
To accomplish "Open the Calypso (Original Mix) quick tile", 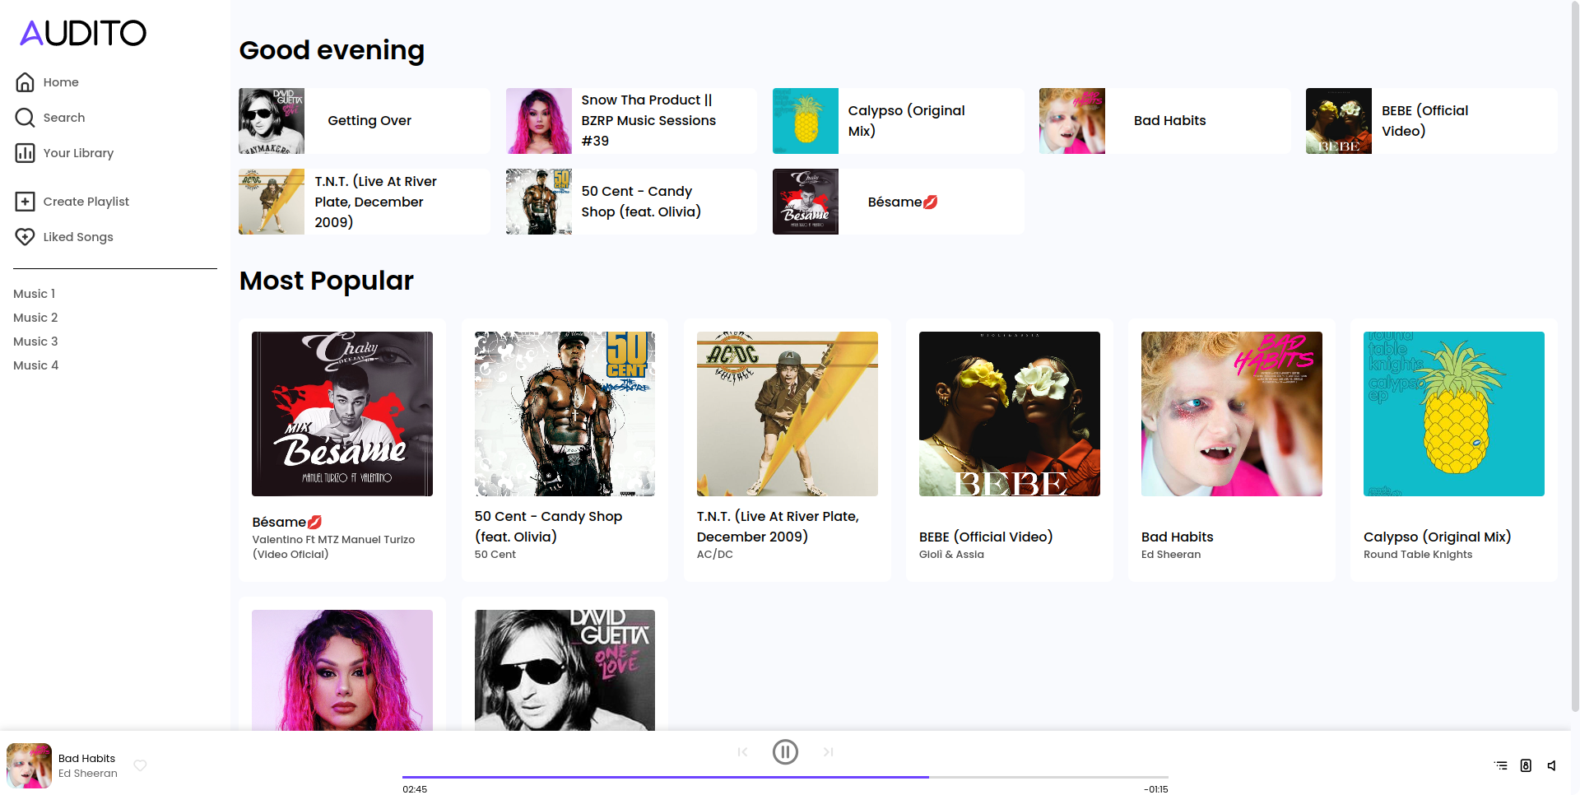I will tap(898, 121).
